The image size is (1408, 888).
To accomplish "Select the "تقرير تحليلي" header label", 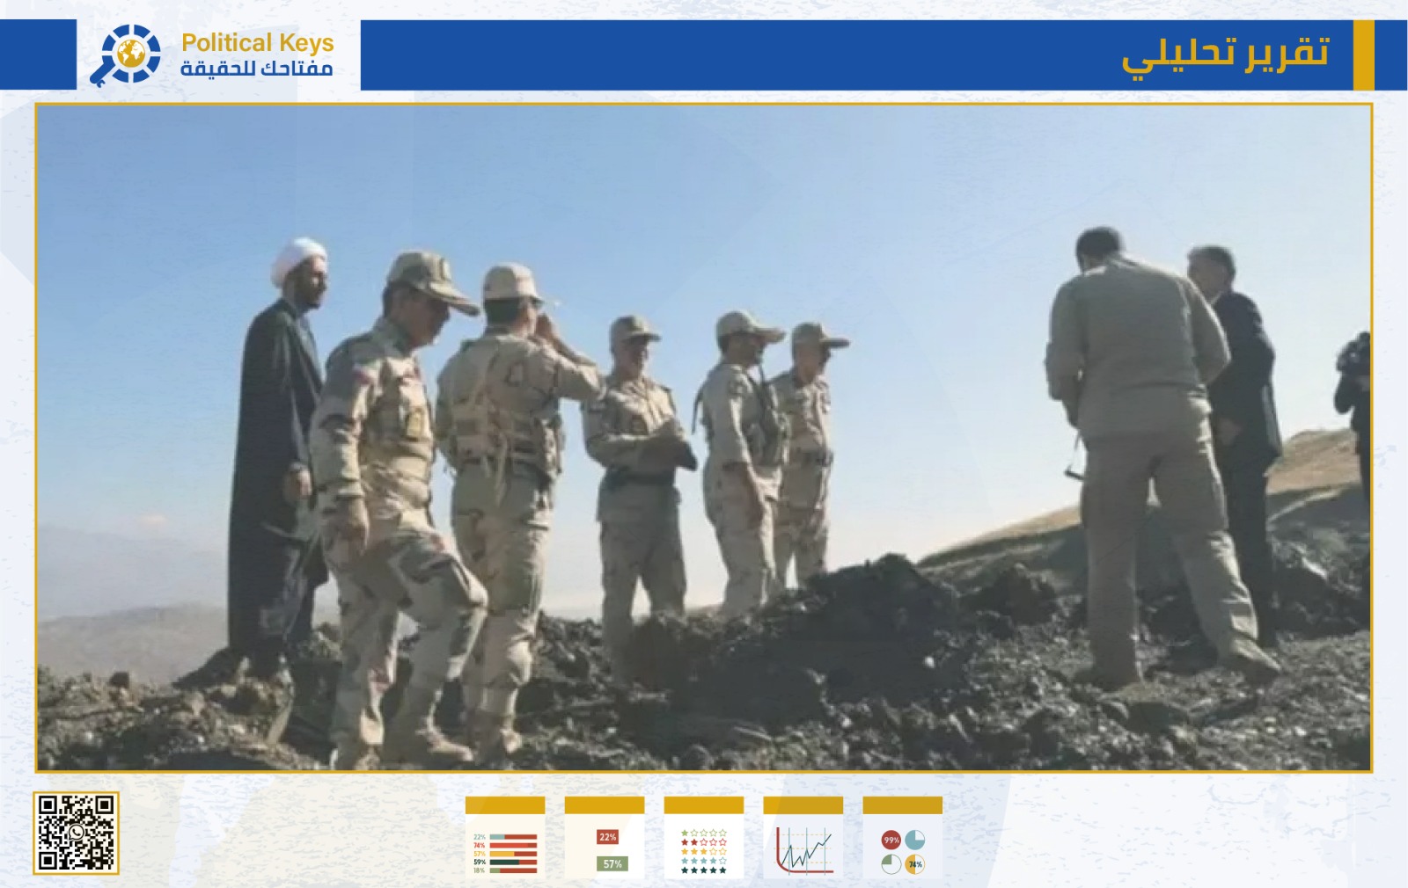I will click(1225, 55).
